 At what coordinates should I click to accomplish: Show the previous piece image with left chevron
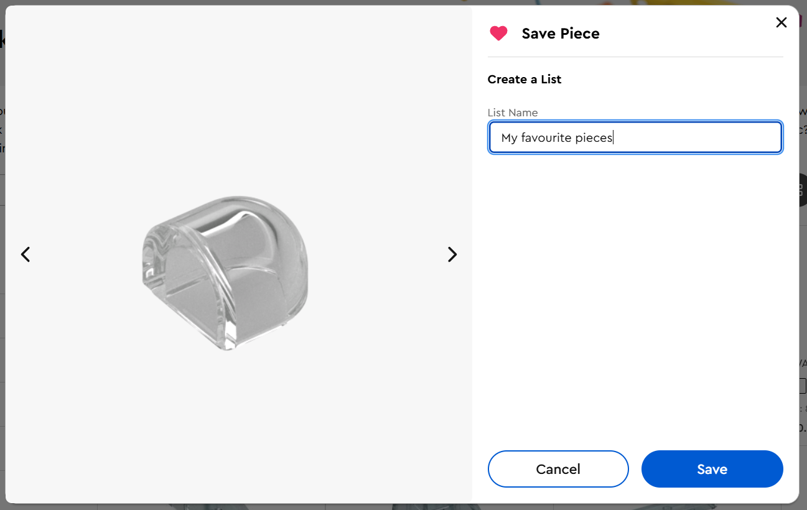(26, 254)
